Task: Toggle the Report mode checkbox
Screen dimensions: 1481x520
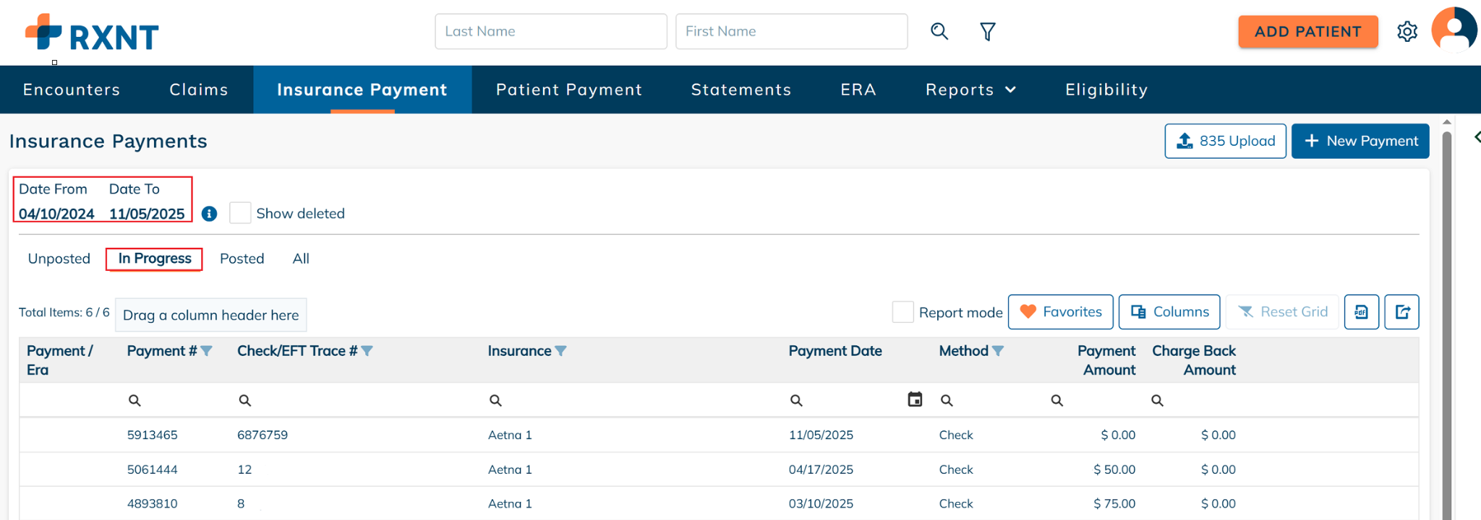Action: [x=902, y=312]
